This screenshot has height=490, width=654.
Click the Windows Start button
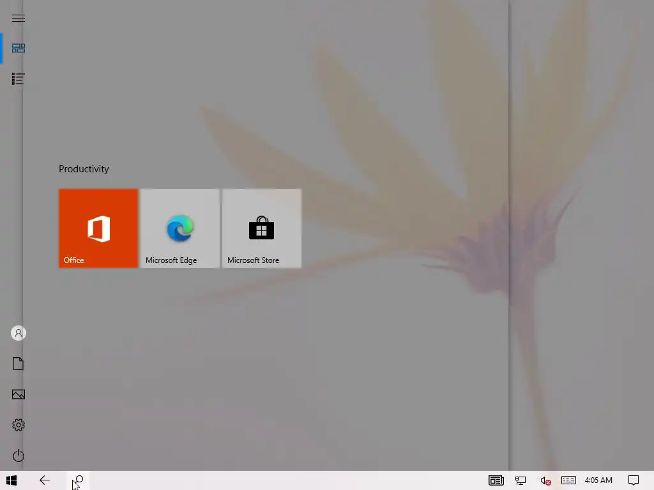point(11,480)
